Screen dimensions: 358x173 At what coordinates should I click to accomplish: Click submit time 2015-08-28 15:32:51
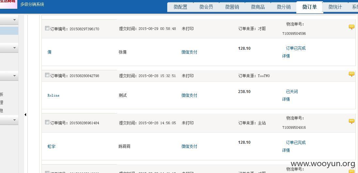coord(157,76)
